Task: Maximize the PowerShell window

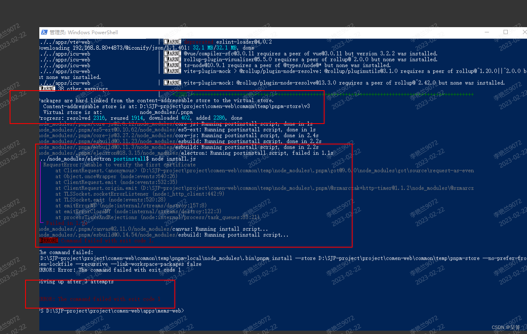Action: coord(506,32)
